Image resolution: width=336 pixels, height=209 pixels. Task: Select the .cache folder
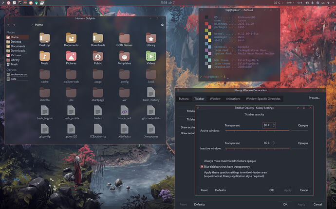[x=45, y=76]
